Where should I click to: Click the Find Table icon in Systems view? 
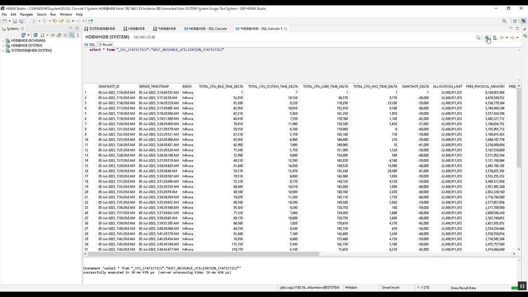52,35
